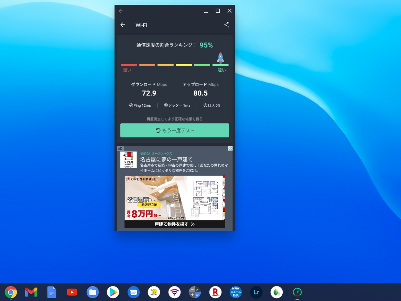
Task: Click the yellow segment of speed bar
Action: point(184,65)
